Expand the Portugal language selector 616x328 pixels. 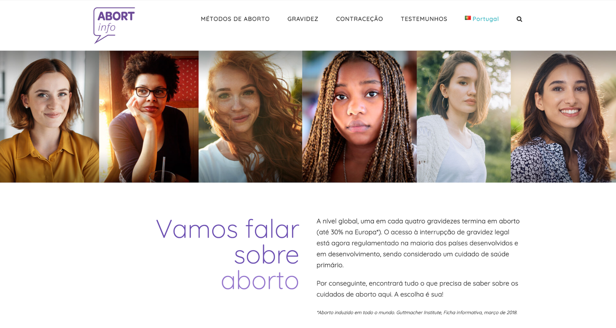click(x=482, y=19)
